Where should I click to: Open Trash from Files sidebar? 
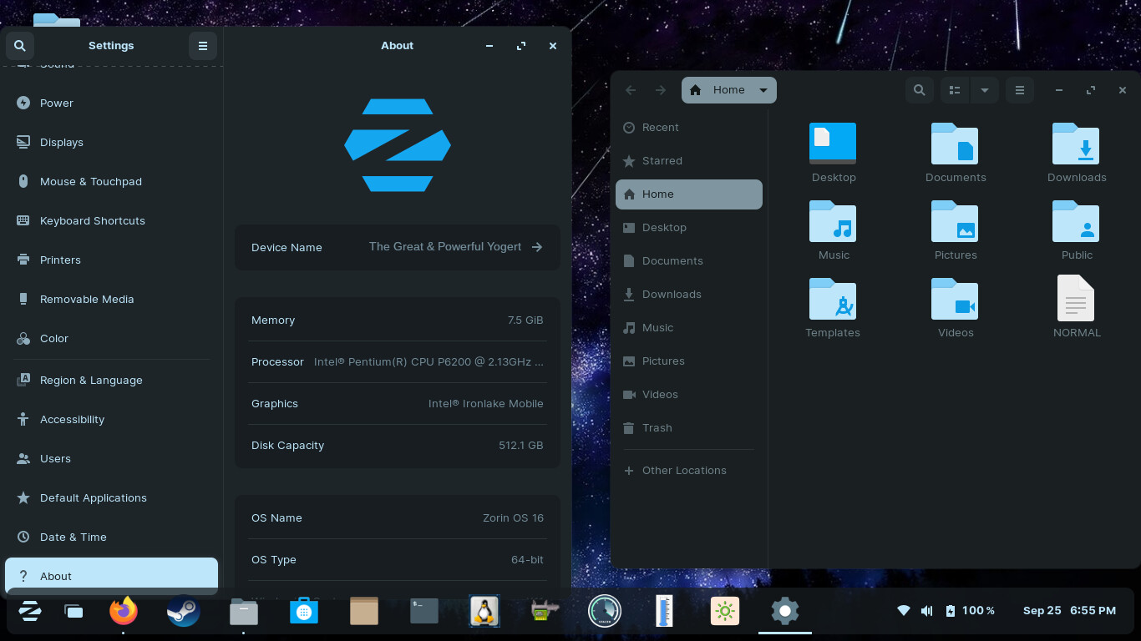pos(689,428)
